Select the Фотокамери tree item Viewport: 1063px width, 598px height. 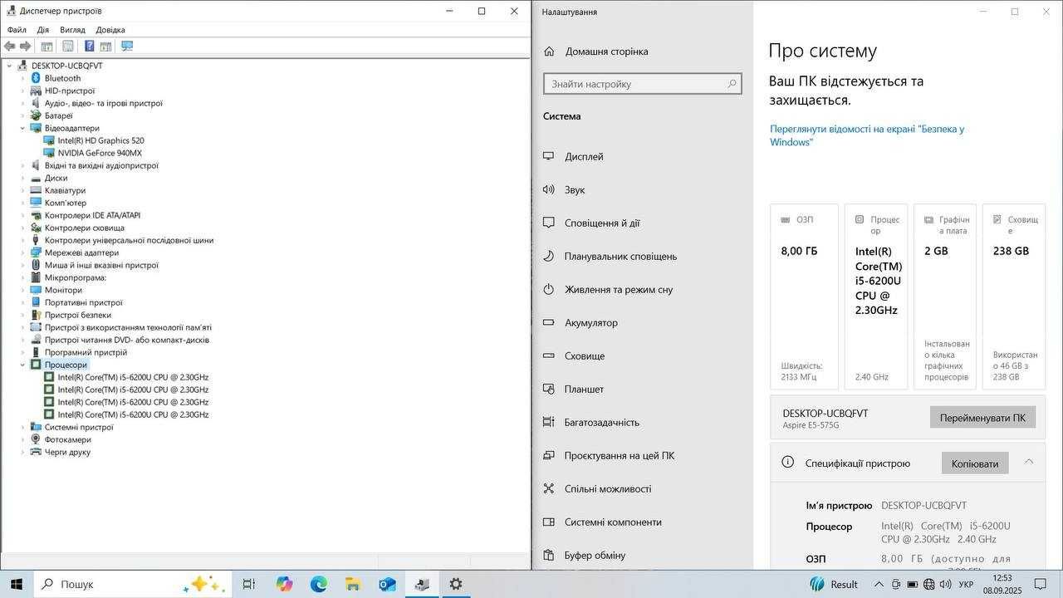click(68, 439)
